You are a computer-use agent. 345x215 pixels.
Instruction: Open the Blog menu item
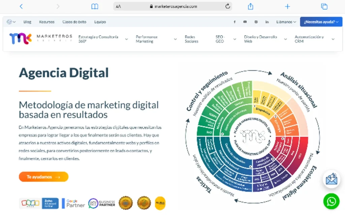tap(27, 22)
